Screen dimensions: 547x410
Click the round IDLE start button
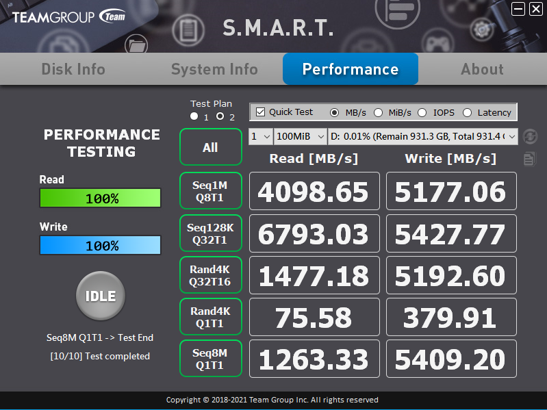click(x=100, y=296)
